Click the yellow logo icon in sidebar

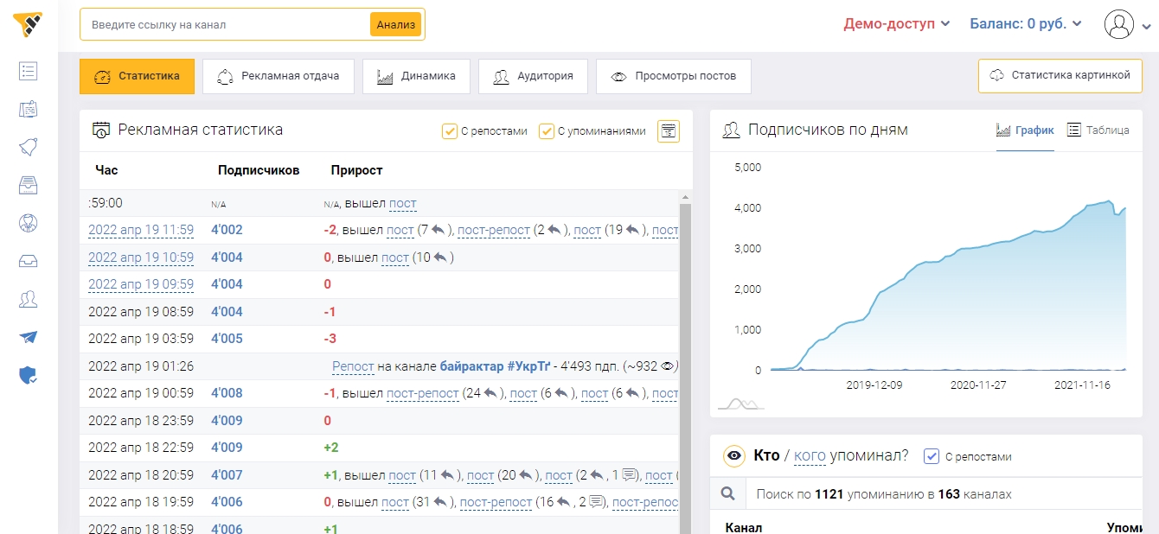coord(28,25)
